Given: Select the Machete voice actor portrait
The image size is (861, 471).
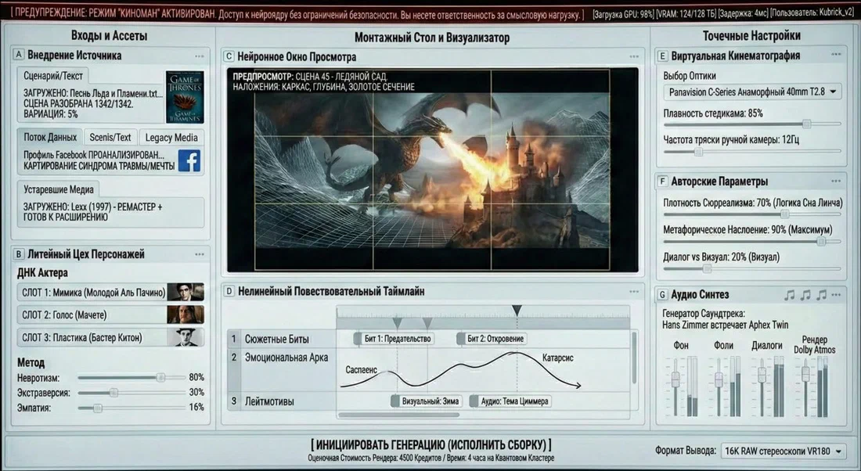Looking at the screenshot, I should pyautogui.click(x=186, y=315).
